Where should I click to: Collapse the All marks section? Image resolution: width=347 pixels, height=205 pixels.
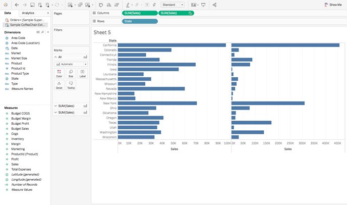pos(55,57)
